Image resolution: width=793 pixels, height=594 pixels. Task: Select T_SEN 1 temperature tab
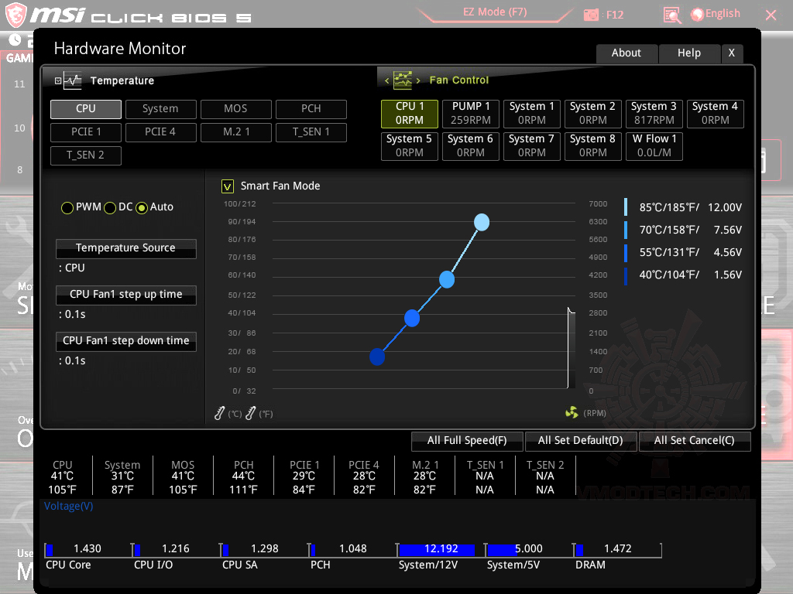[x=311, y=132]
